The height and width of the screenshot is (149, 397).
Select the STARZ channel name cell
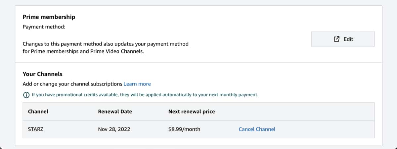pyautogui.click(x=36, y=129)
